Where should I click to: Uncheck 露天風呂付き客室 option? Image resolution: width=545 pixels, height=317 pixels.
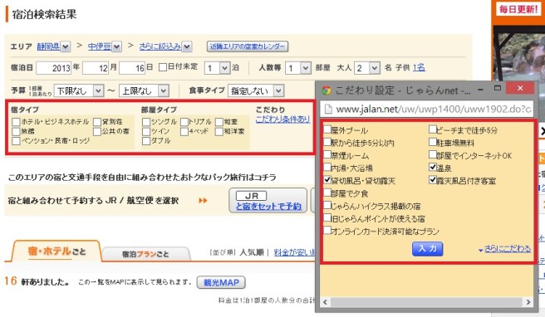pos(432,180)
